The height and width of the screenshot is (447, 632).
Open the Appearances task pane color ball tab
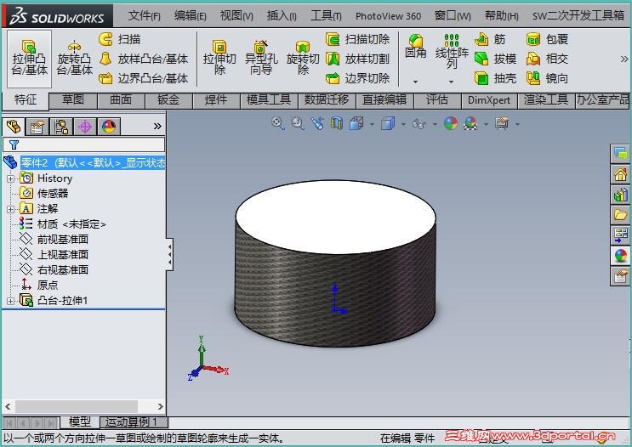point(621,255)
